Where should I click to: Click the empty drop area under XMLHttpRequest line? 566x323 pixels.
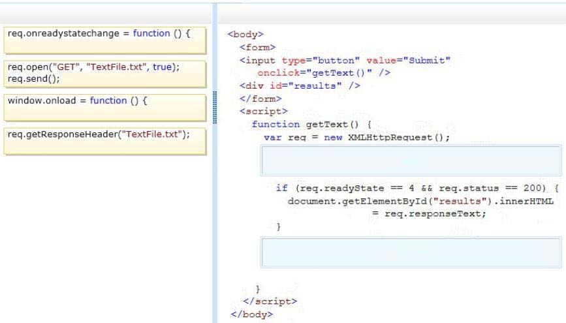point(411,161)
